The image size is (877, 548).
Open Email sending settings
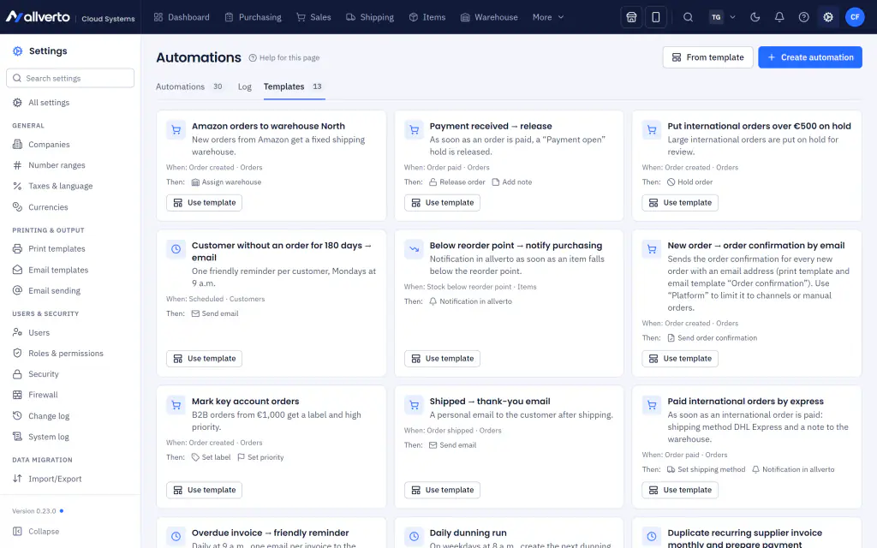70,291
